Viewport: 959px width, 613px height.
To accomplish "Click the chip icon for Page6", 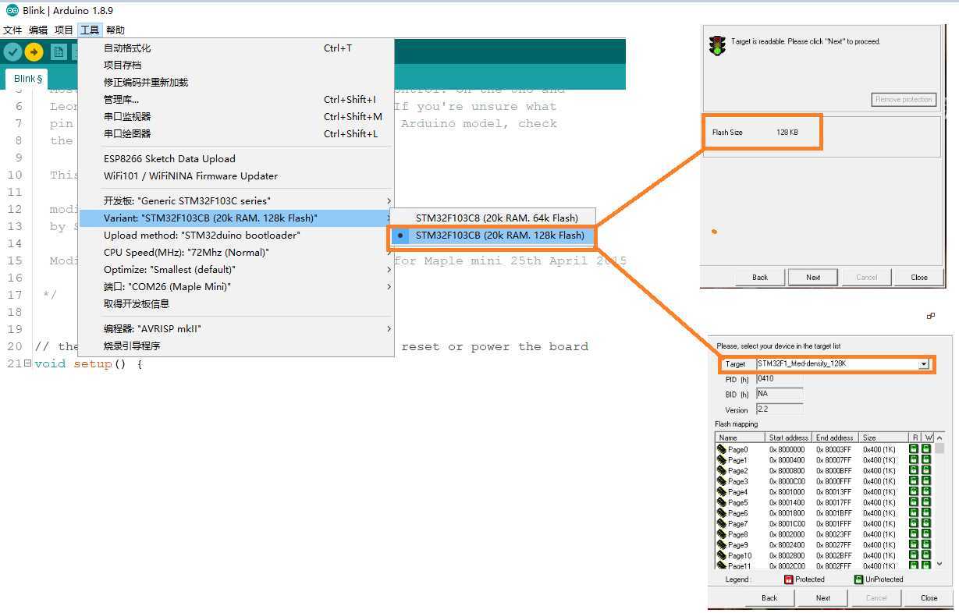I will click(x=722, y=512).
